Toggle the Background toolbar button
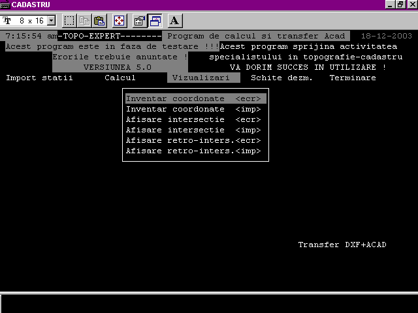The height and width of the screenshot is (313, 418). (155, 21)
